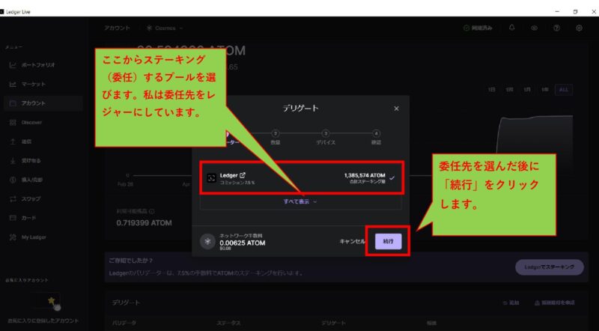Open Swap (スワップ) in the sidebar
The width and height of the screenshot is (599, 331).
click(32, 198)
